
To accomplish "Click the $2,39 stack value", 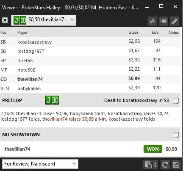I will pyautogui.click(x=134, y=88).
